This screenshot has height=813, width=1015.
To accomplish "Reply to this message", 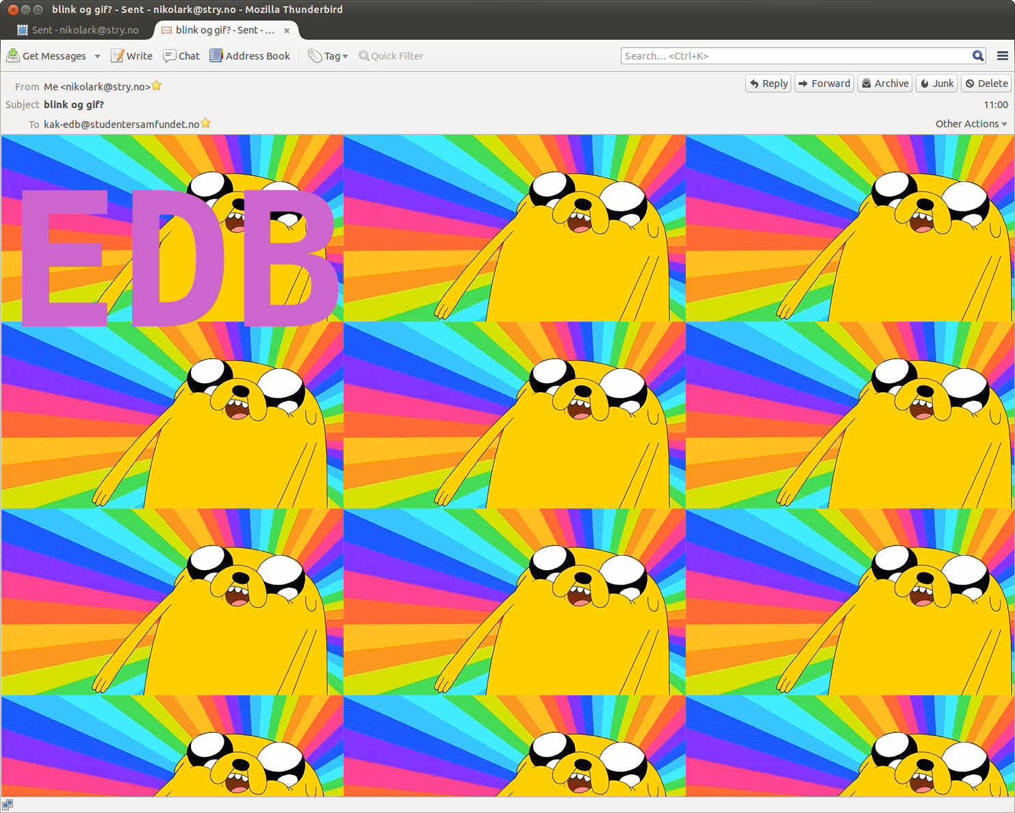I will click(x=768, y=83).
